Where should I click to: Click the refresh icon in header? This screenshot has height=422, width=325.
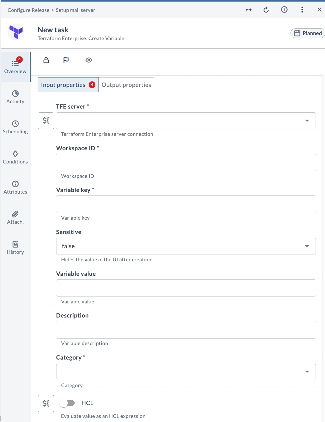pos(266,10)
